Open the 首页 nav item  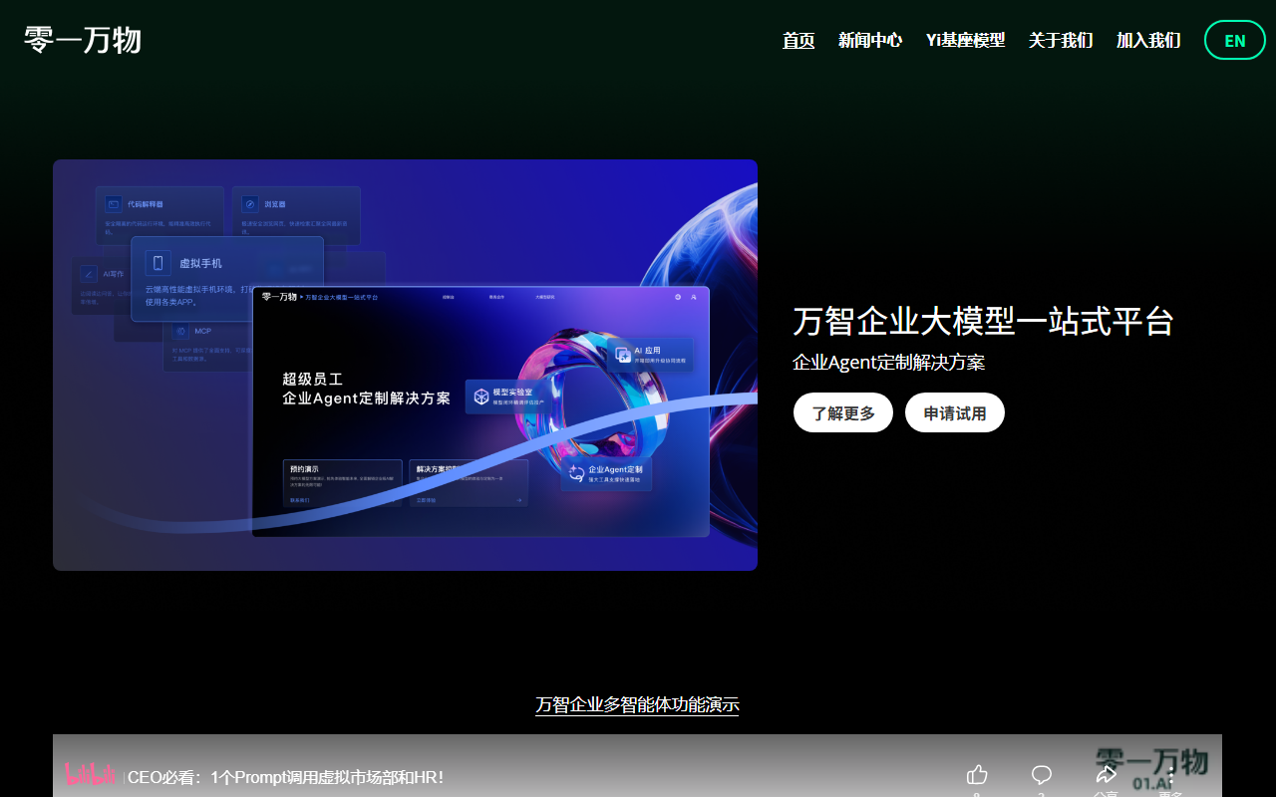point(798,41)
